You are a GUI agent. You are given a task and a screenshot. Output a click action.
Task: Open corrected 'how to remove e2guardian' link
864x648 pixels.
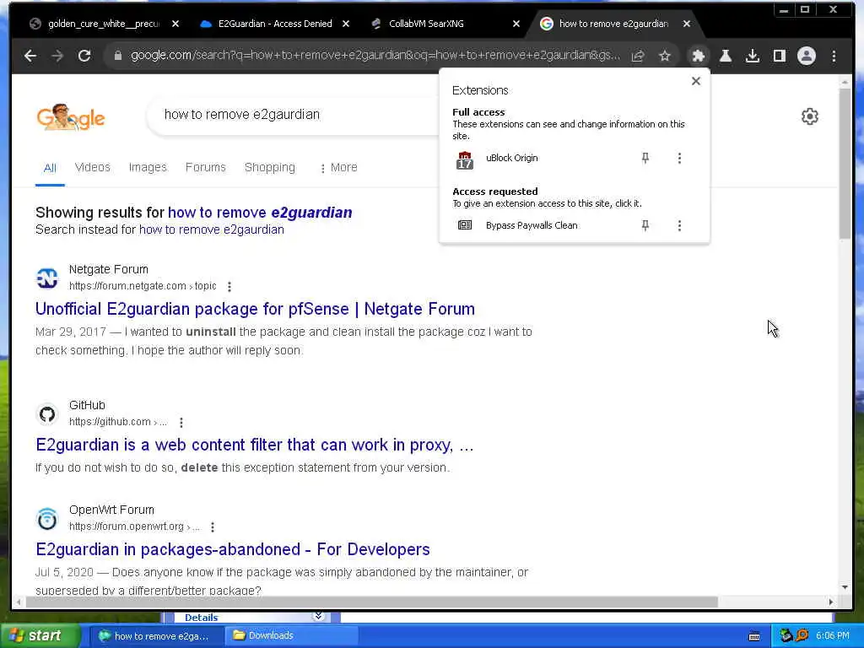point(260,213)
